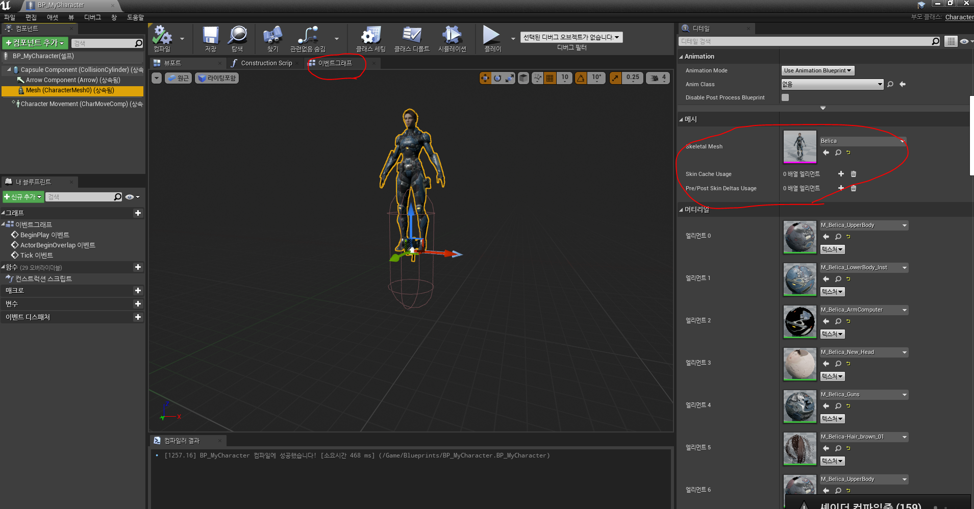Screen dimensions: 974x509
Task: Toggle 관련없음 숨김 hide unrelated icon
Action: [308, 38]
